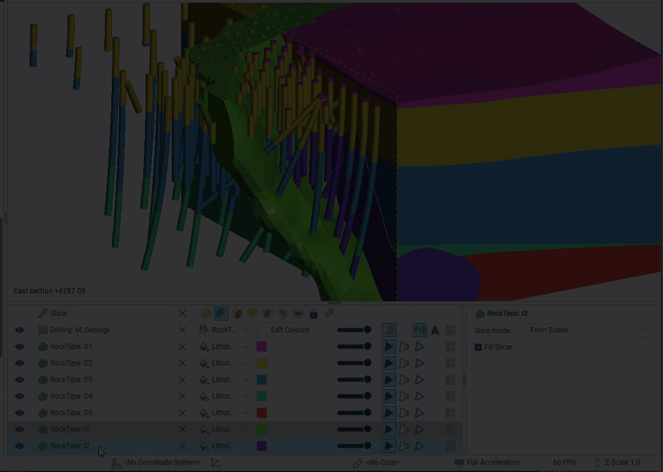The width and height of the screenshot is (663, 472).
Task: Click coordinate system icon in status bar
Action: (x=116, y=463)
